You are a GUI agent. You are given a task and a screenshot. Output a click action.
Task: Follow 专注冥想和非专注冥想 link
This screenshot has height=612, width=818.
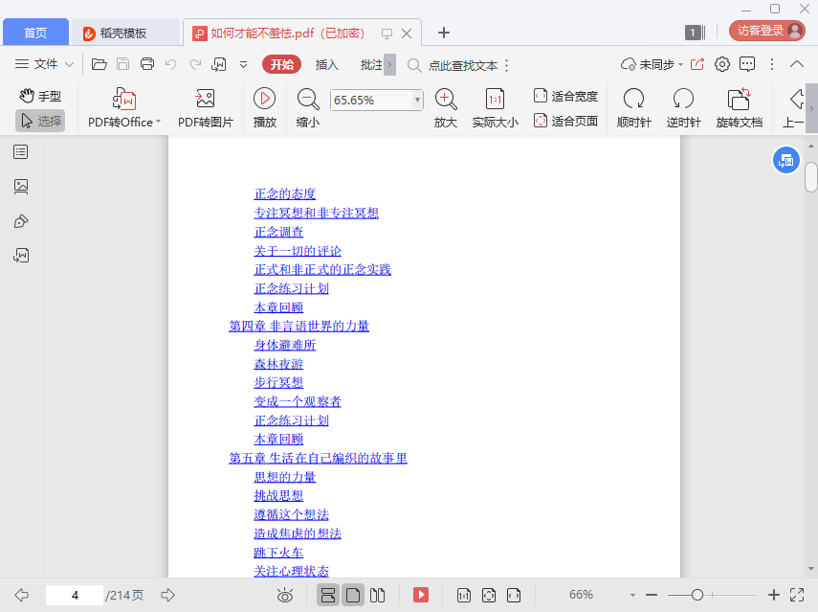point(316,213)
